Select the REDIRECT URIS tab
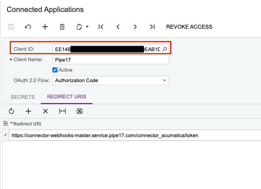The width and height of the screenshot is (261, 189). tap(66, 97)
